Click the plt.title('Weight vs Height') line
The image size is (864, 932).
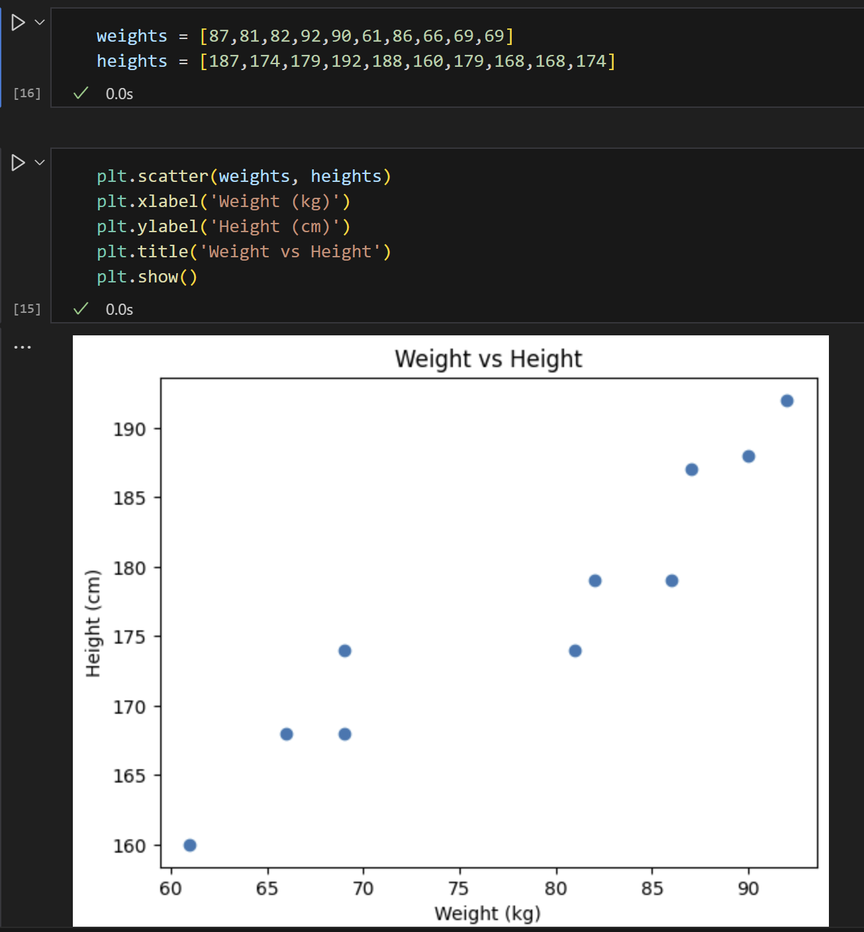point(244,251)
